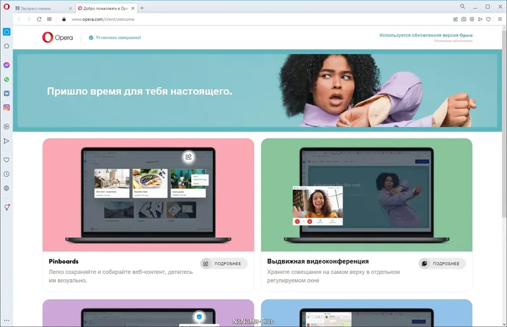
Task: Click the Pinboards heading text
Action: coord(64,261)
